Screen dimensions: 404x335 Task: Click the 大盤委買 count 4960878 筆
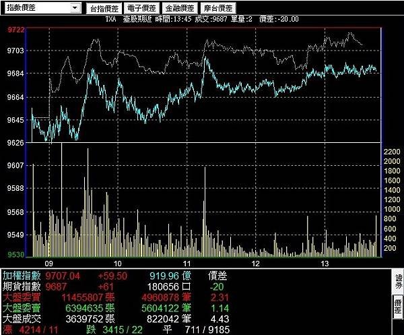[x=166, y=298]
